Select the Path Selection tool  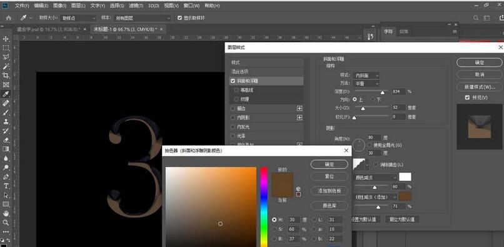[x=6, y=195]
